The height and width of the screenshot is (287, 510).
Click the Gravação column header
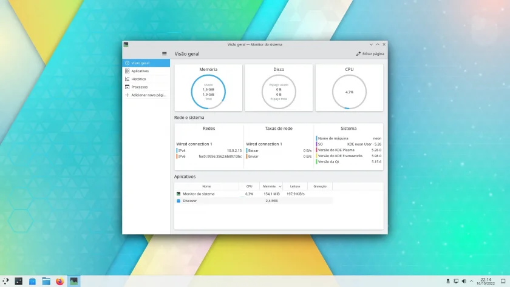point(320,186)
